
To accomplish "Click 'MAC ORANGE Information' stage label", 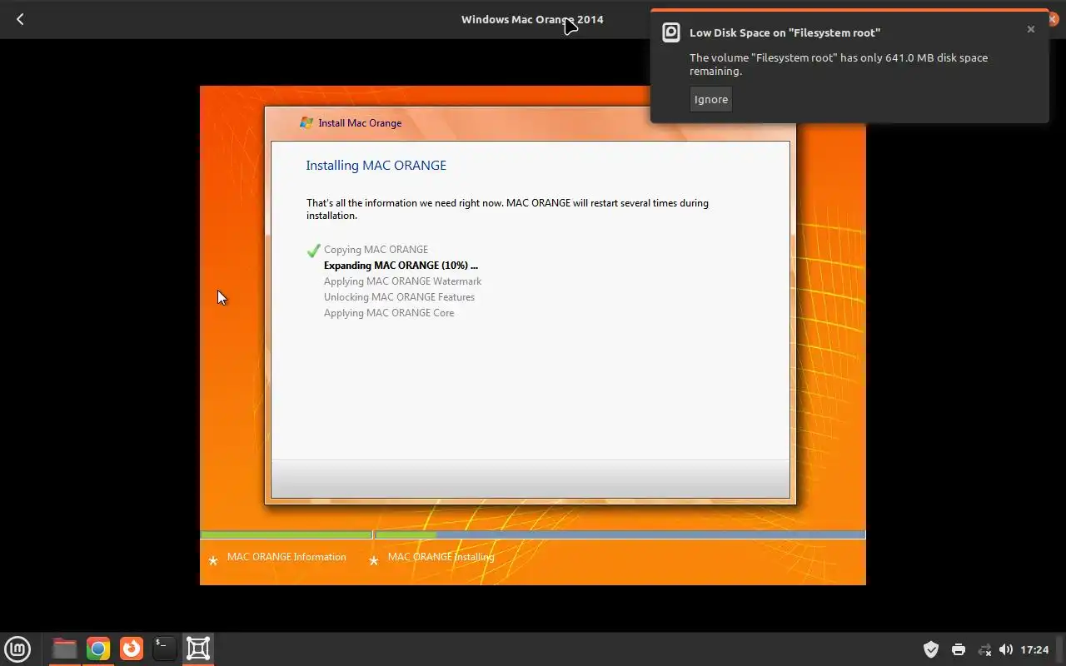I will pyautogui.click(x=286, y=557).
